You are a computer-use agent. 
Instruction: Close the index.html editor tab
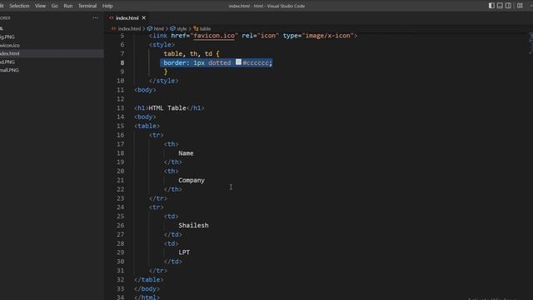[x=144, y=17]
